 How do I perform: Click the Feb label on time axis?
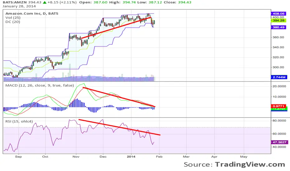point(159,157)
